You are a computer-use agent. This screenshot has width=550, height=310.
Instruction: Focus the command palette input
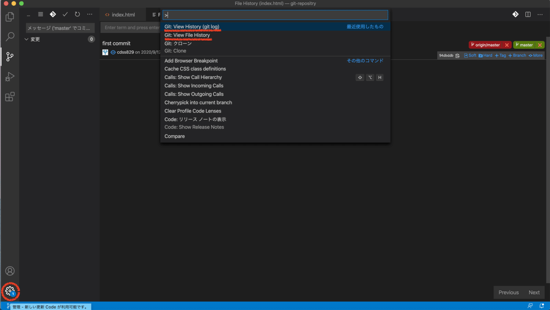(275, 15)
